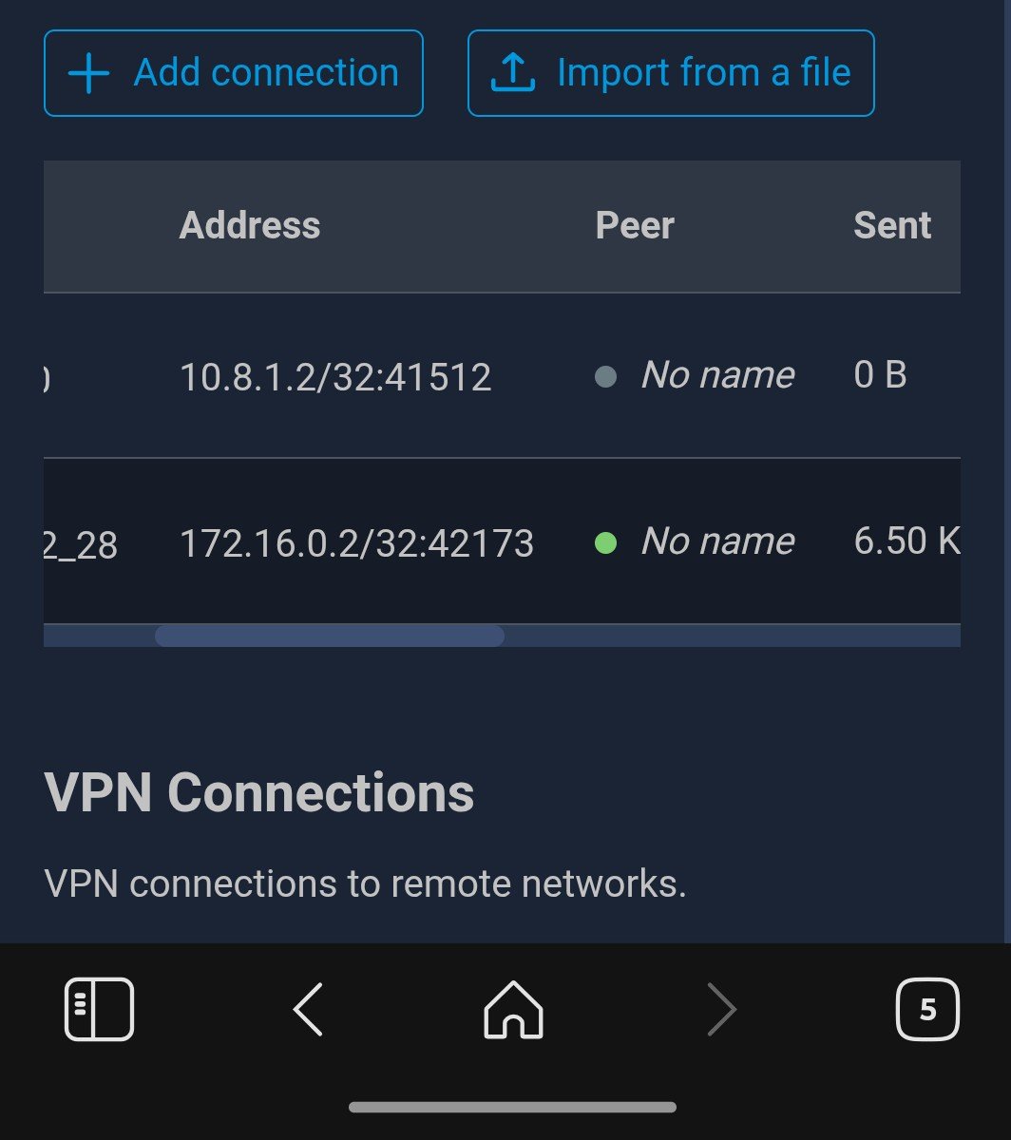1011x1140 pixels.
Task: Click the upload icon for file import
Action: tap(513, 73)
